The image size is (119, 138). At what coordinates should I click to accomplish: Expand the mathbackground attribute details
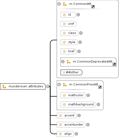point(98,104)
